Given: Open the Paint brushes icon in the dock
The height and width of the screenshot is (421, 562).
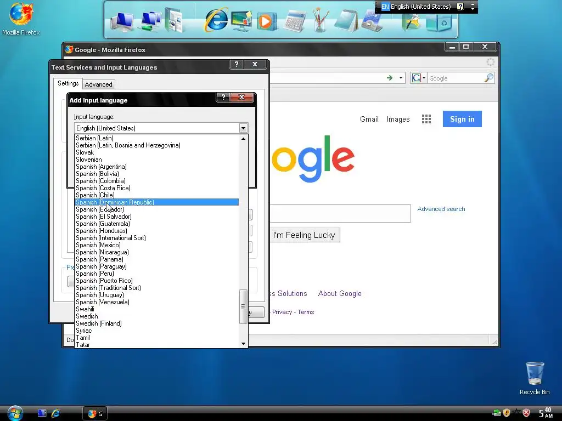Looking at the screenshot, I should point(320,20).
